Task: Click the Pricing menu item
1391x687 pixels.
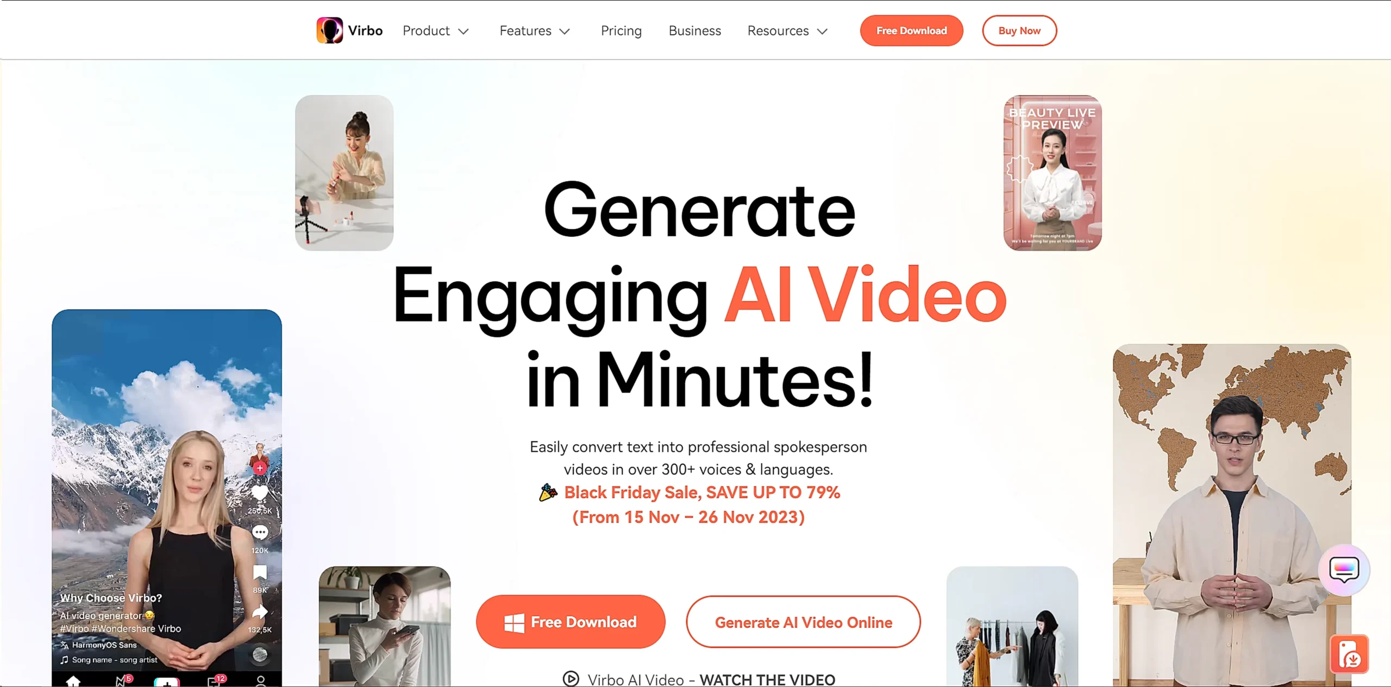Action: (621, 30)
